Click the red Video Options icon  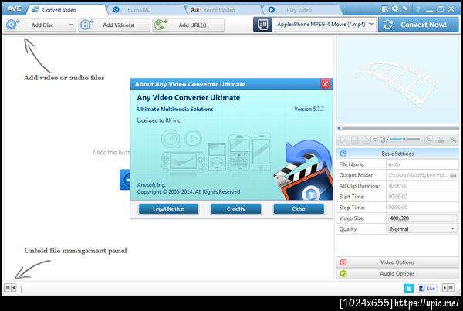click(343, 262)
